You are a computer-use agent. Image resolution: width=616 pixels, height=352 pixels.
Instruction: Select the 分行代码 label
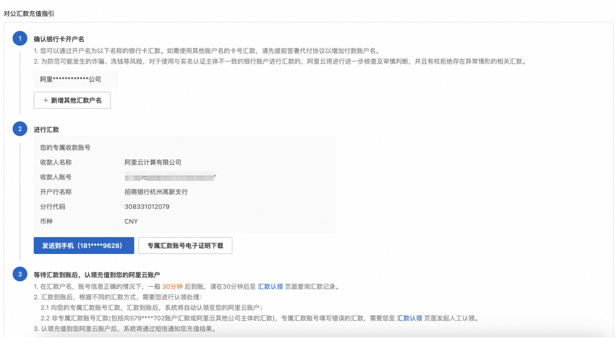(53, 206)
